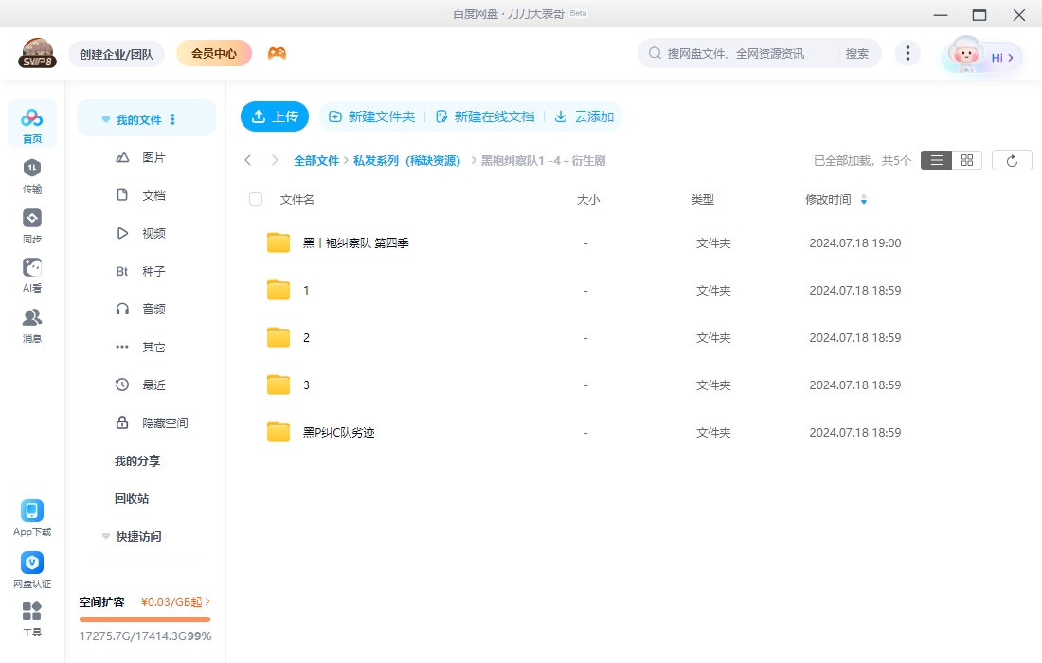Click the 上传 upload button
Screen dimensions: 1042x663
coord(275,116)
